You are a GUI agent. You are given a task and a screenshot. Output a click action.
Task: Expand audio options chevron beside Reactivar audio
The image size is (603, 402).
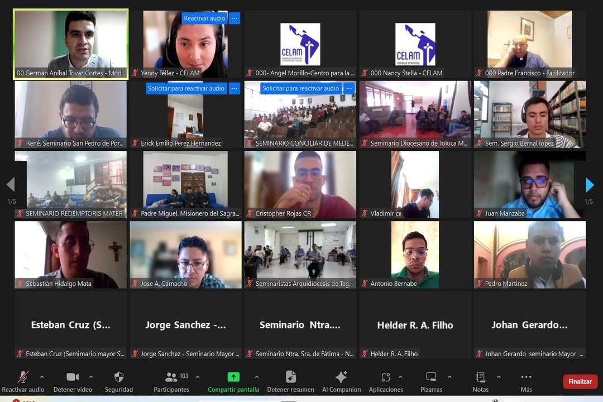[41, 377]
